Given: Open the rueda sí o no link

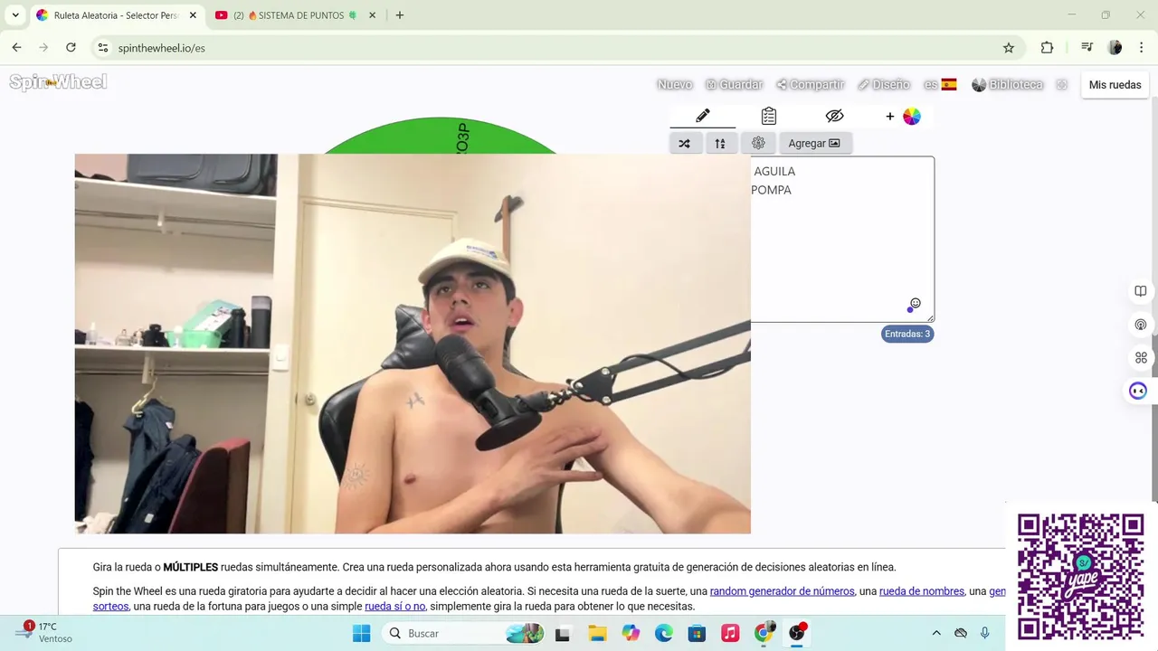Looking at the screenshot, I should pyautogui.click(x=394, y=607).
